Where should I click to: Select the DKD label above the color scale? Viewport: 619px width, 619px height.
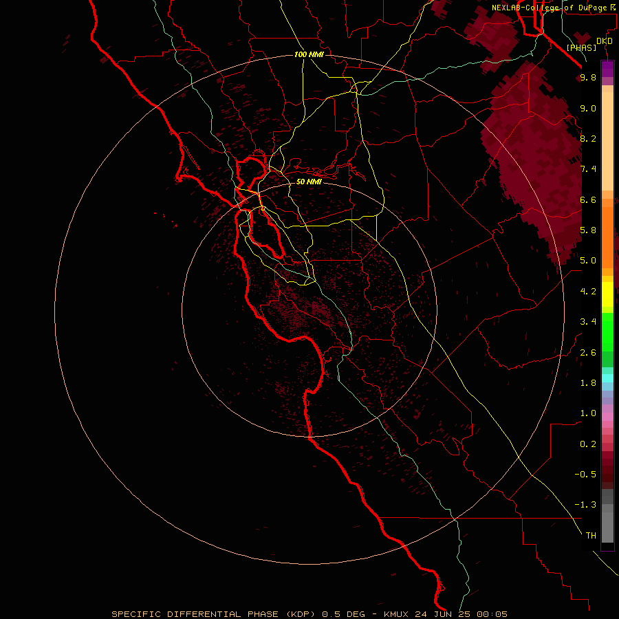pos(605,41)
